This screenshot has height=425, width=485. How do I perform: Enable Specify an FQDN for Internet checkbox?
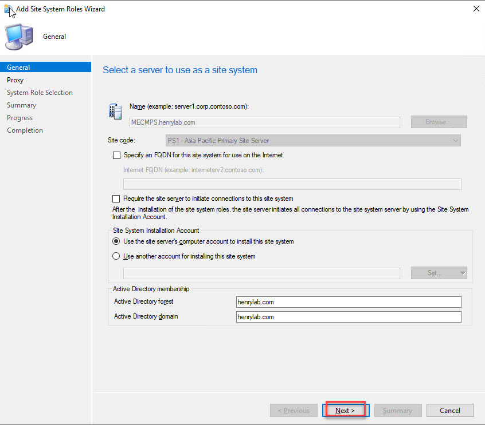117,155
